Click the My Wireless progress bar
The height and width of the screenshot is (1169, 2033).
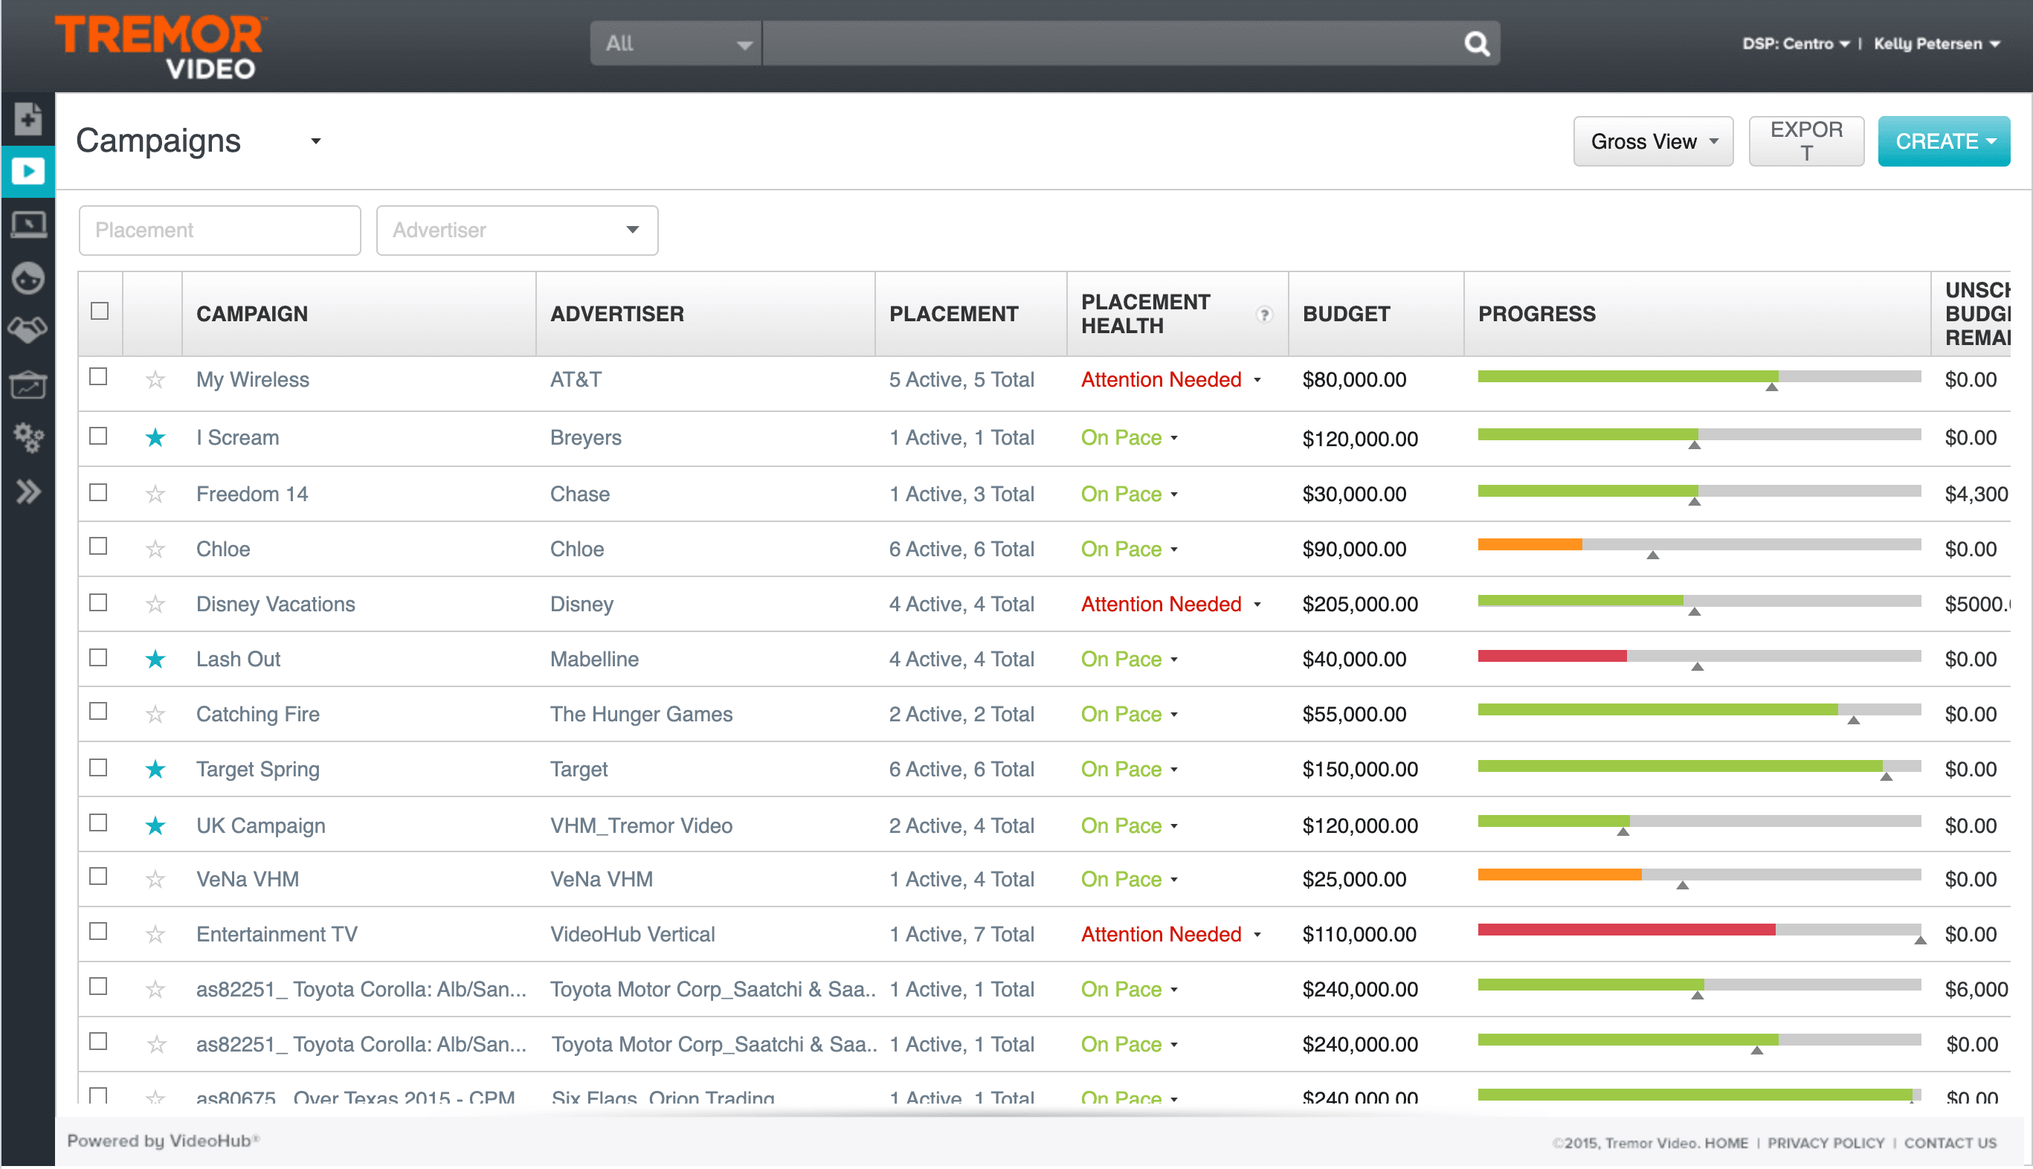pyautogui.click(x=1699, y=377)
